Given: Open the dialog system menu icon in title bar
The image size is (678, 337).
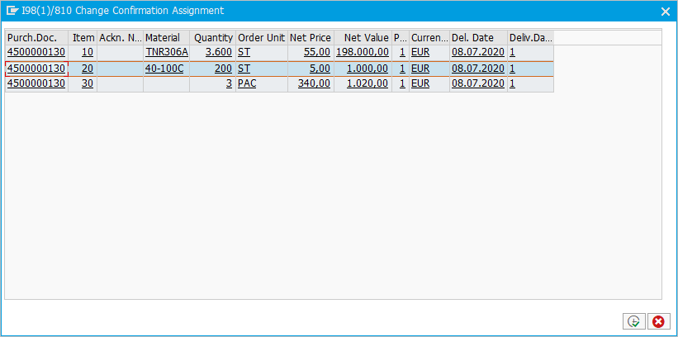Looking at the screenshot, I should [12, 11].
